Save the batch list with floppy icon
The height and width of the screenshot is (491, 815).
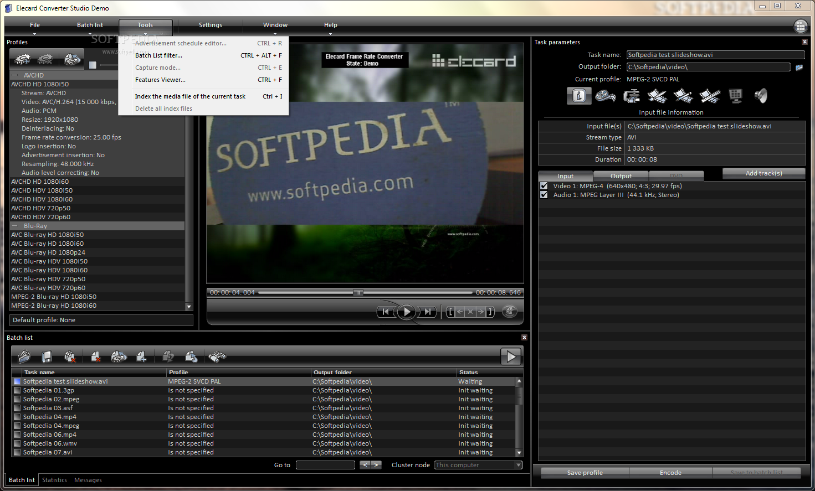pyautogui.click(x=47, y=356)
